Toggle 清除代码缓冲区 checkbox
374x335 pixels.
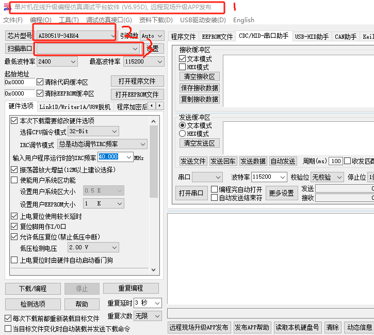[x=40, y=82]
